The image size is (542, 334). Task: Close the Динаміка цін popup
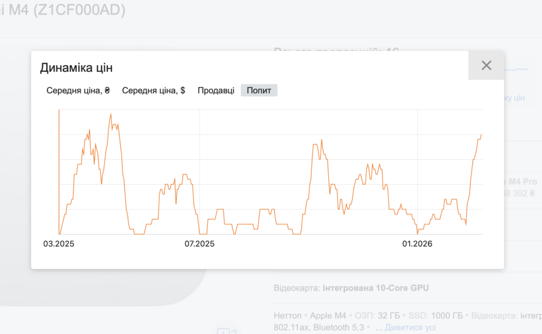486,66
